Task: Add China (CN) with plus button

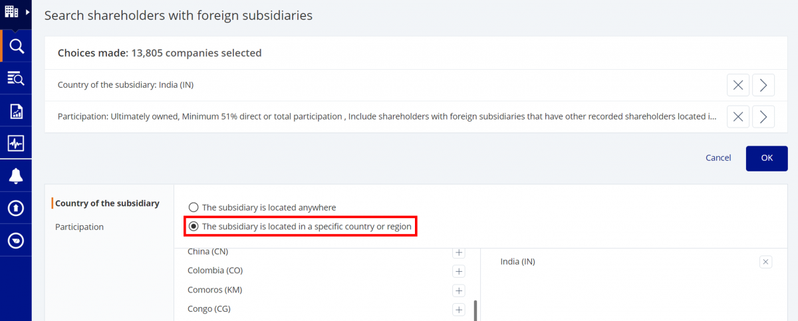Action: [458, 252]
